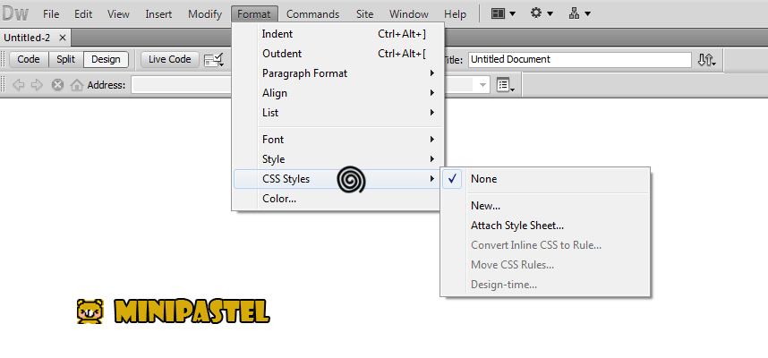Open the Extend Dreamweaver gear menu
Viewport: 768px width, 358px height.
coord(542,13)
